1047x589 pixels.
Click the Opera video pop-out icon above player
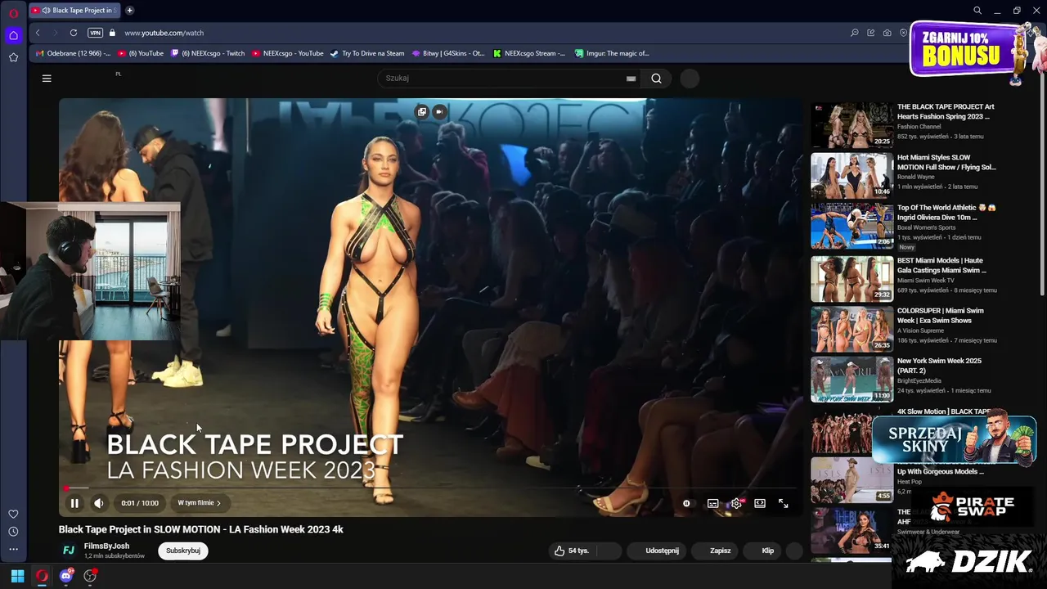click(422, 111)
